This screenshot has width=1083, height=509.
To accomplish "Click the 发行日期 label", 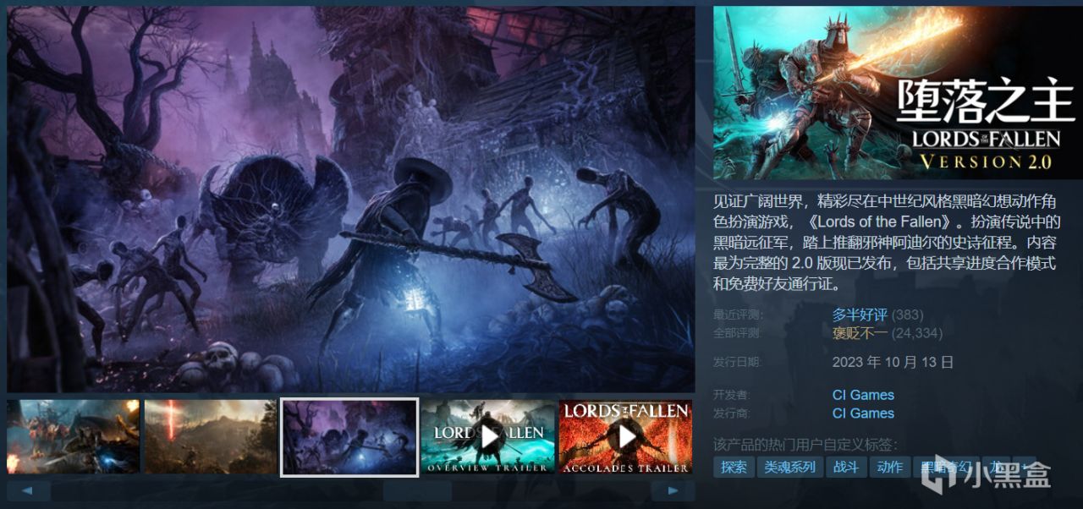I will click(x=737, y=362).
